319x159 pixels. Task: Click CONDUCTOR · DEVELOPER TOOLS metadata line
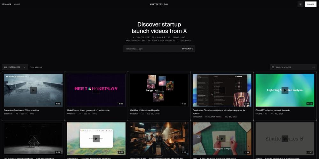(215, 117)
